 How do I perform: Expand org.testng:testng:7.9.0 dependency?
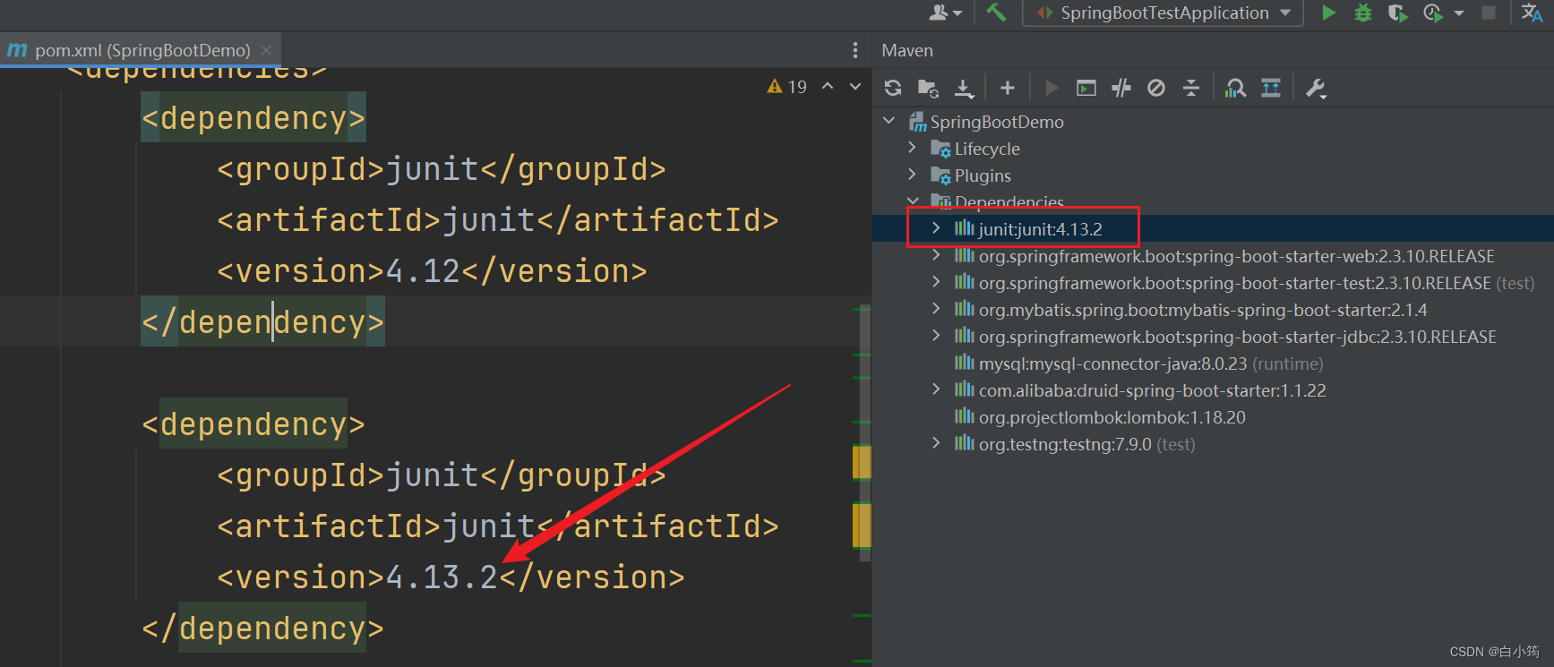936,443
